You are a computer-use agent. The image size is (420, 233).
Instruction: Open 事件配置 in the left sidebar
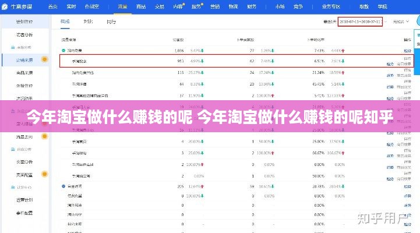(24, 213)
